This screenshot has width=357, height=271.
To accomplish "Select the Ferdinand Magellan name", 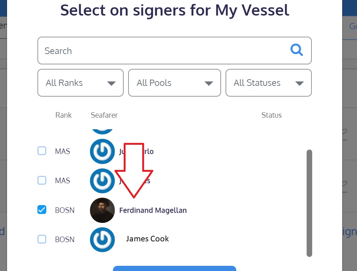I will (153, 210).
